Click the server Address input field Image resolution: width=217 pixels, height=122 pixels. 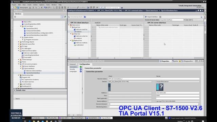click(x=178, y=93)
